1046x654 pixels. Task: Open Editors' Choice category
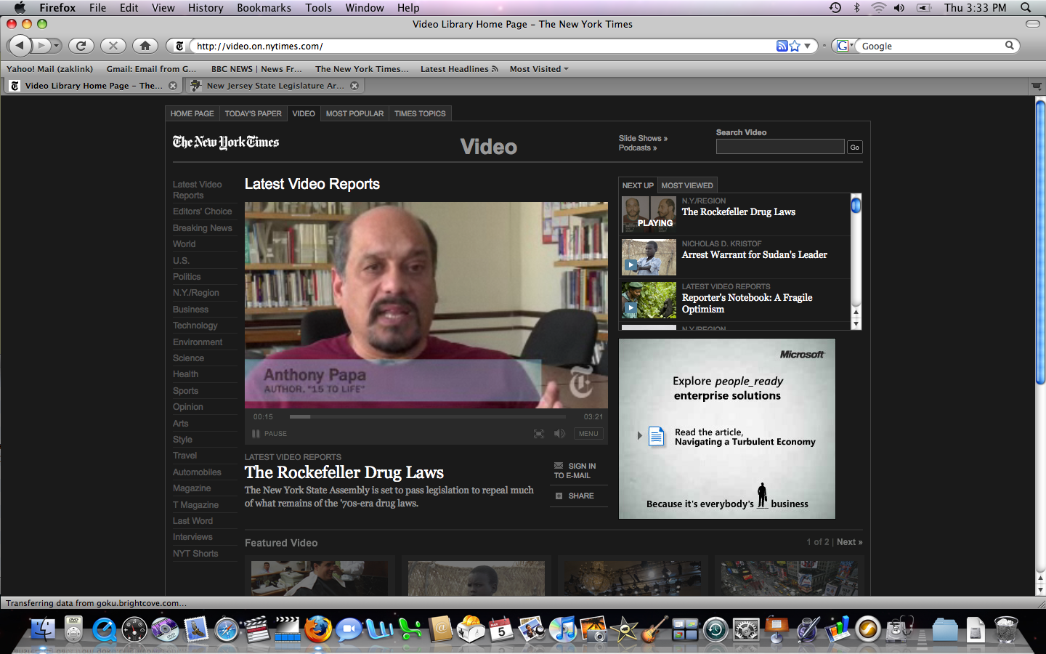tap(203, 211)
